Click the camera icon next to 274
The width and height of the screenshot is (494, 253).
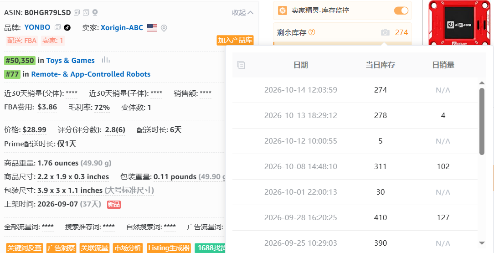385,32
